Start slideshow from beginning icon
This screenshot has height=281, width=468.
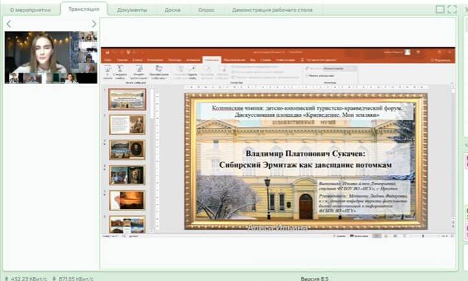pyautogui.click(x=108, y=69)
